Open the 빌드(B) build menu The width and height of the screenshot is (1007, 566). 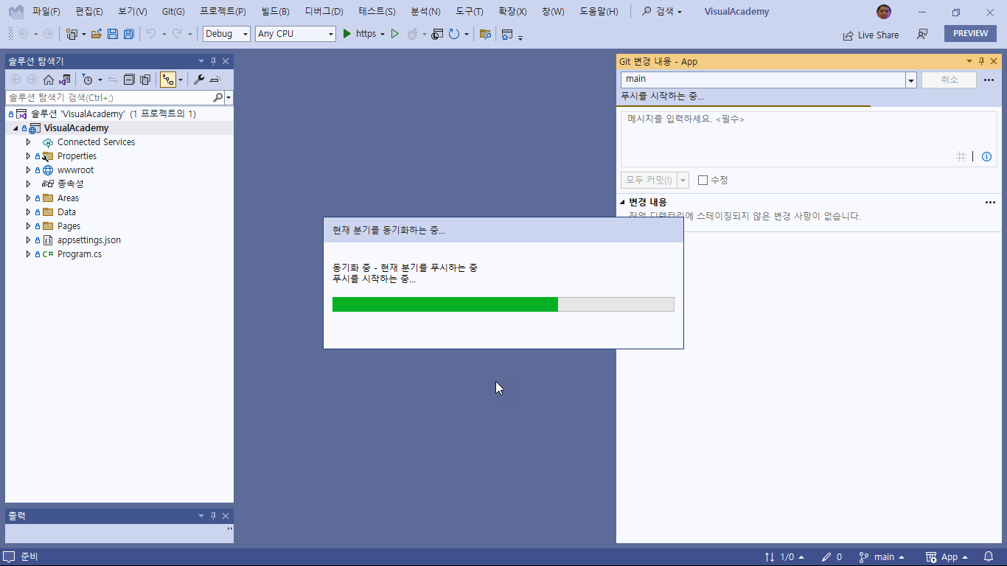[275, 12]
